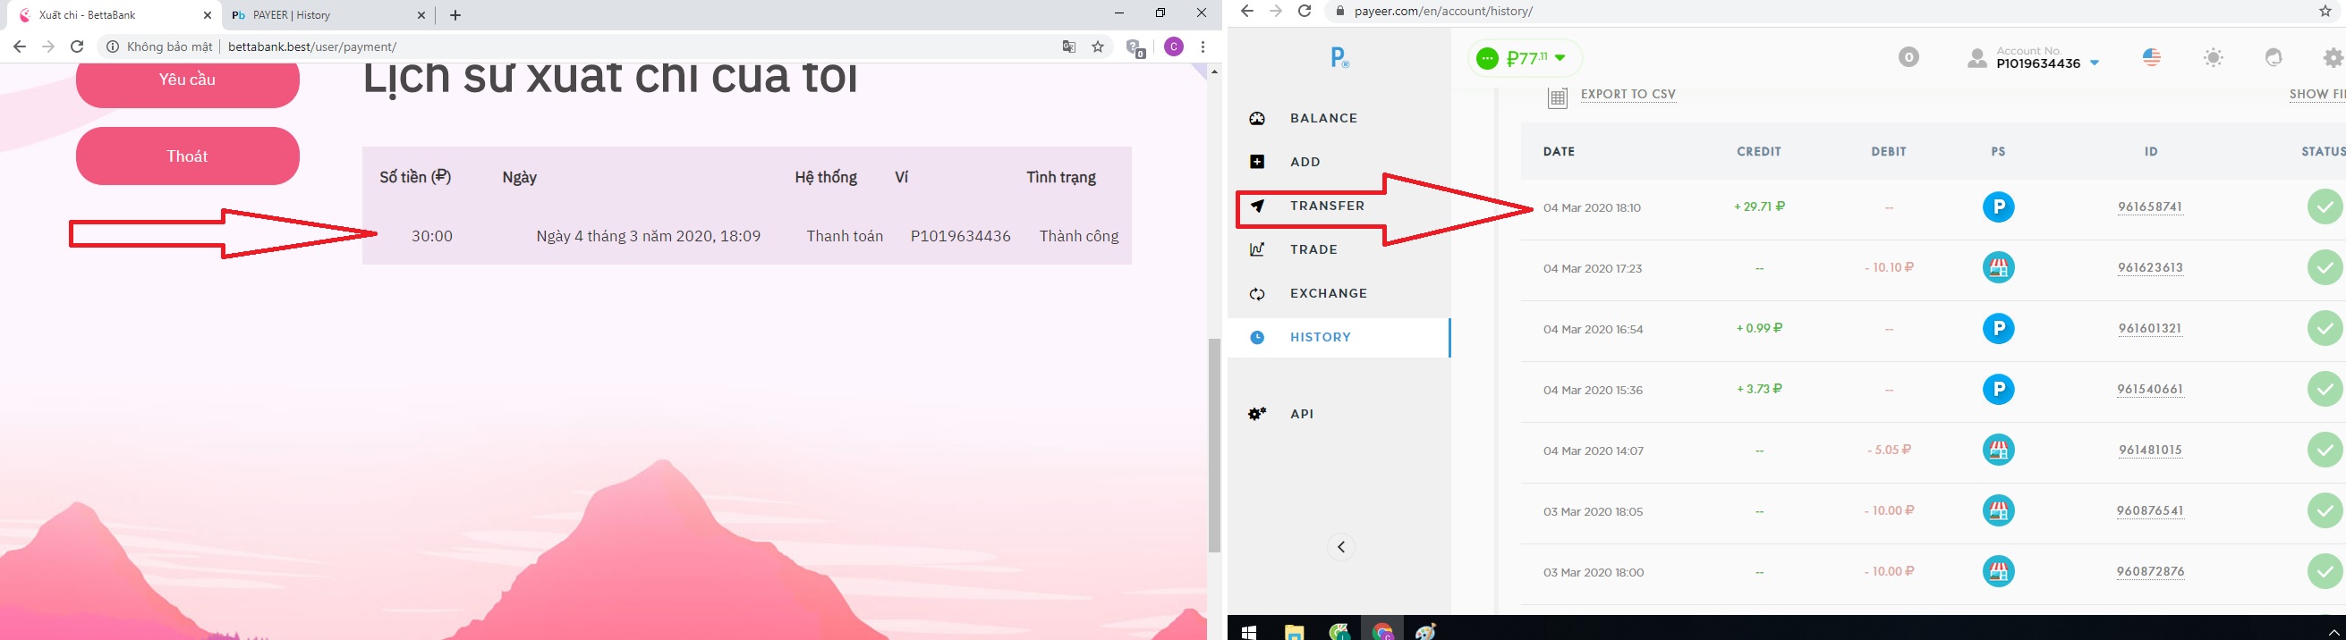
Task: Open transaction ID 960876541
Action: coord(2150,510)
